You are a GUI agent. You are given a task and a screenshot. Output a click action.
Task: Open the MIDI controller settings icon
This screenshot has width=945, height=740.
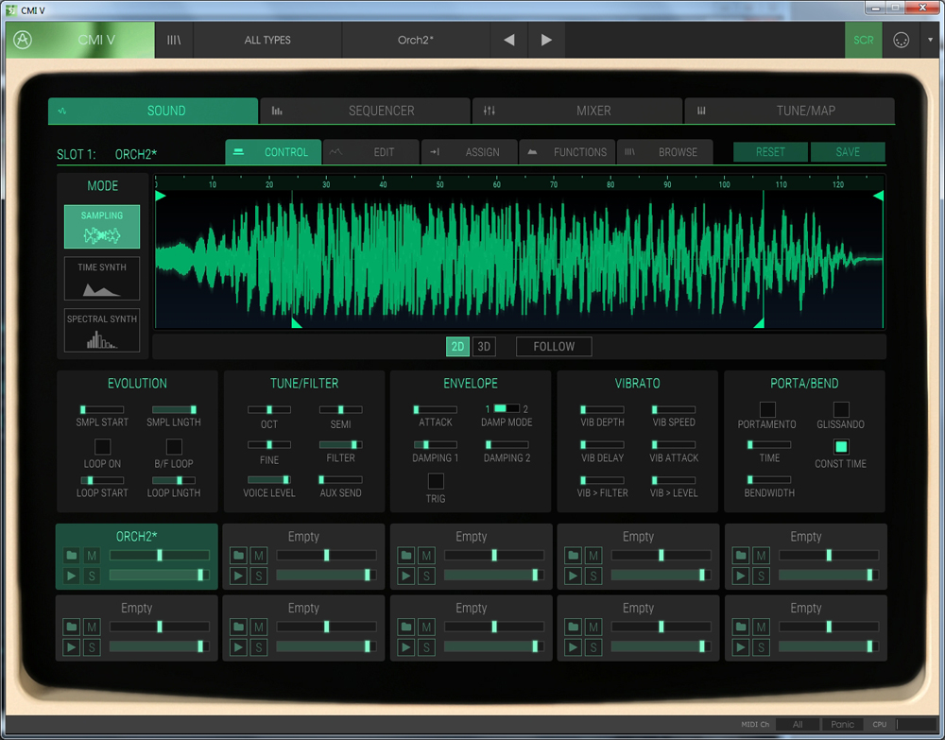coord(901,41)
